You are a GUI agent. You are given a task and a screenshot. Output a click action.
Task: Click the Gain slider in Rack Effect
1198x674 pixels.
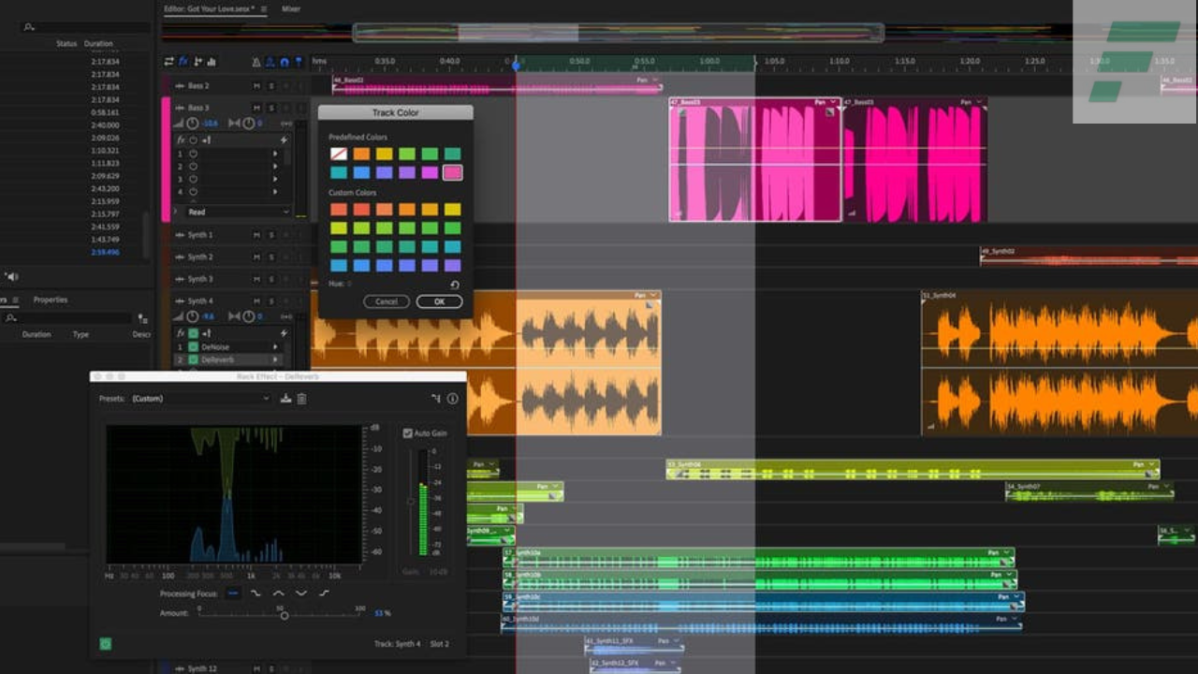[x=410, y=503]
